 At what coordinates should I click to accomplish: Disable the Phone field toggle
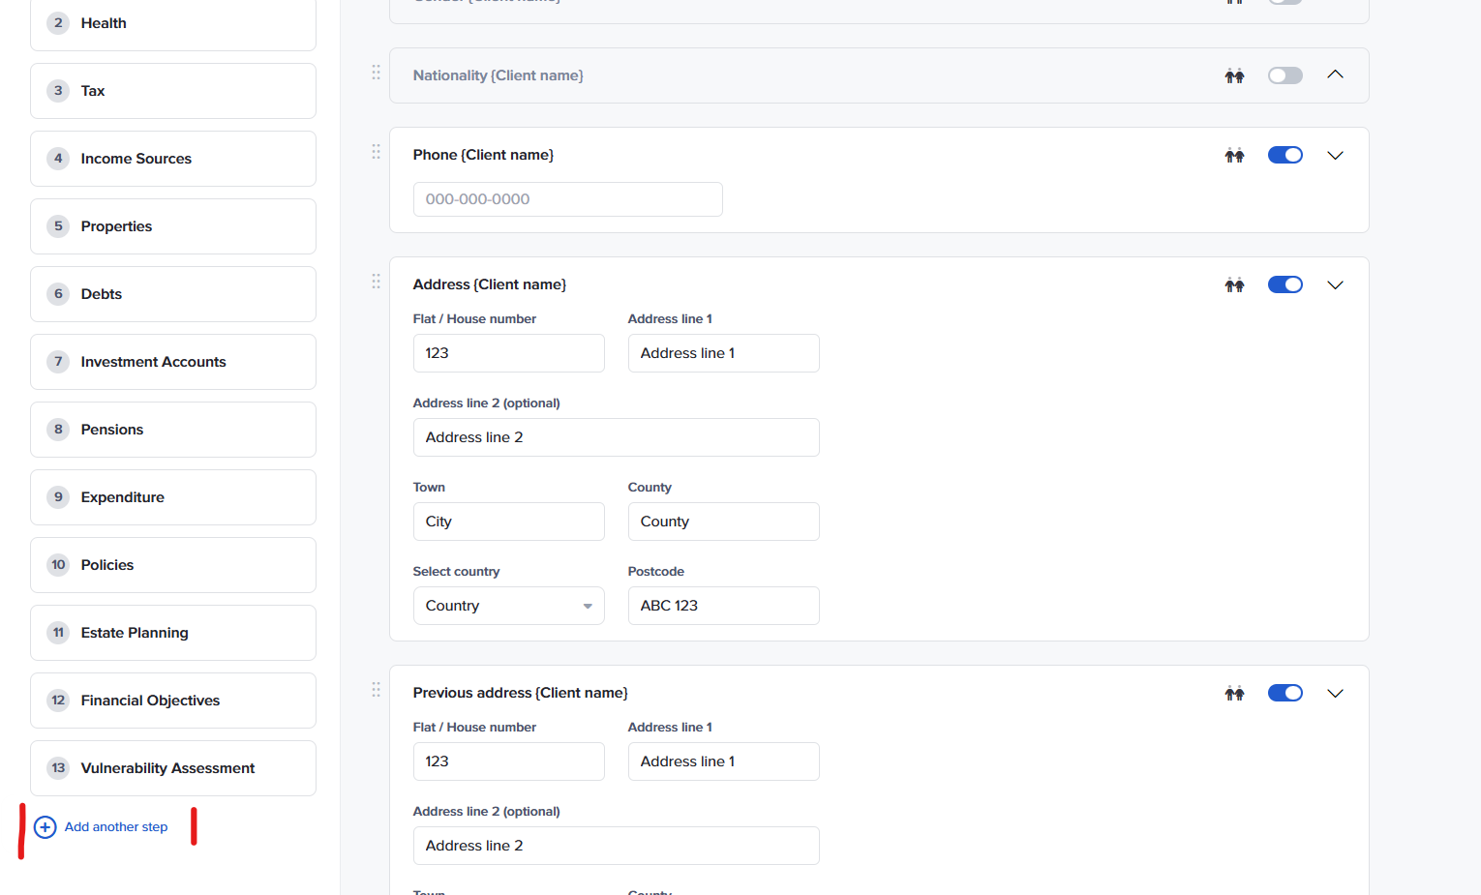pyautogui.click(x=1285, y=155)
